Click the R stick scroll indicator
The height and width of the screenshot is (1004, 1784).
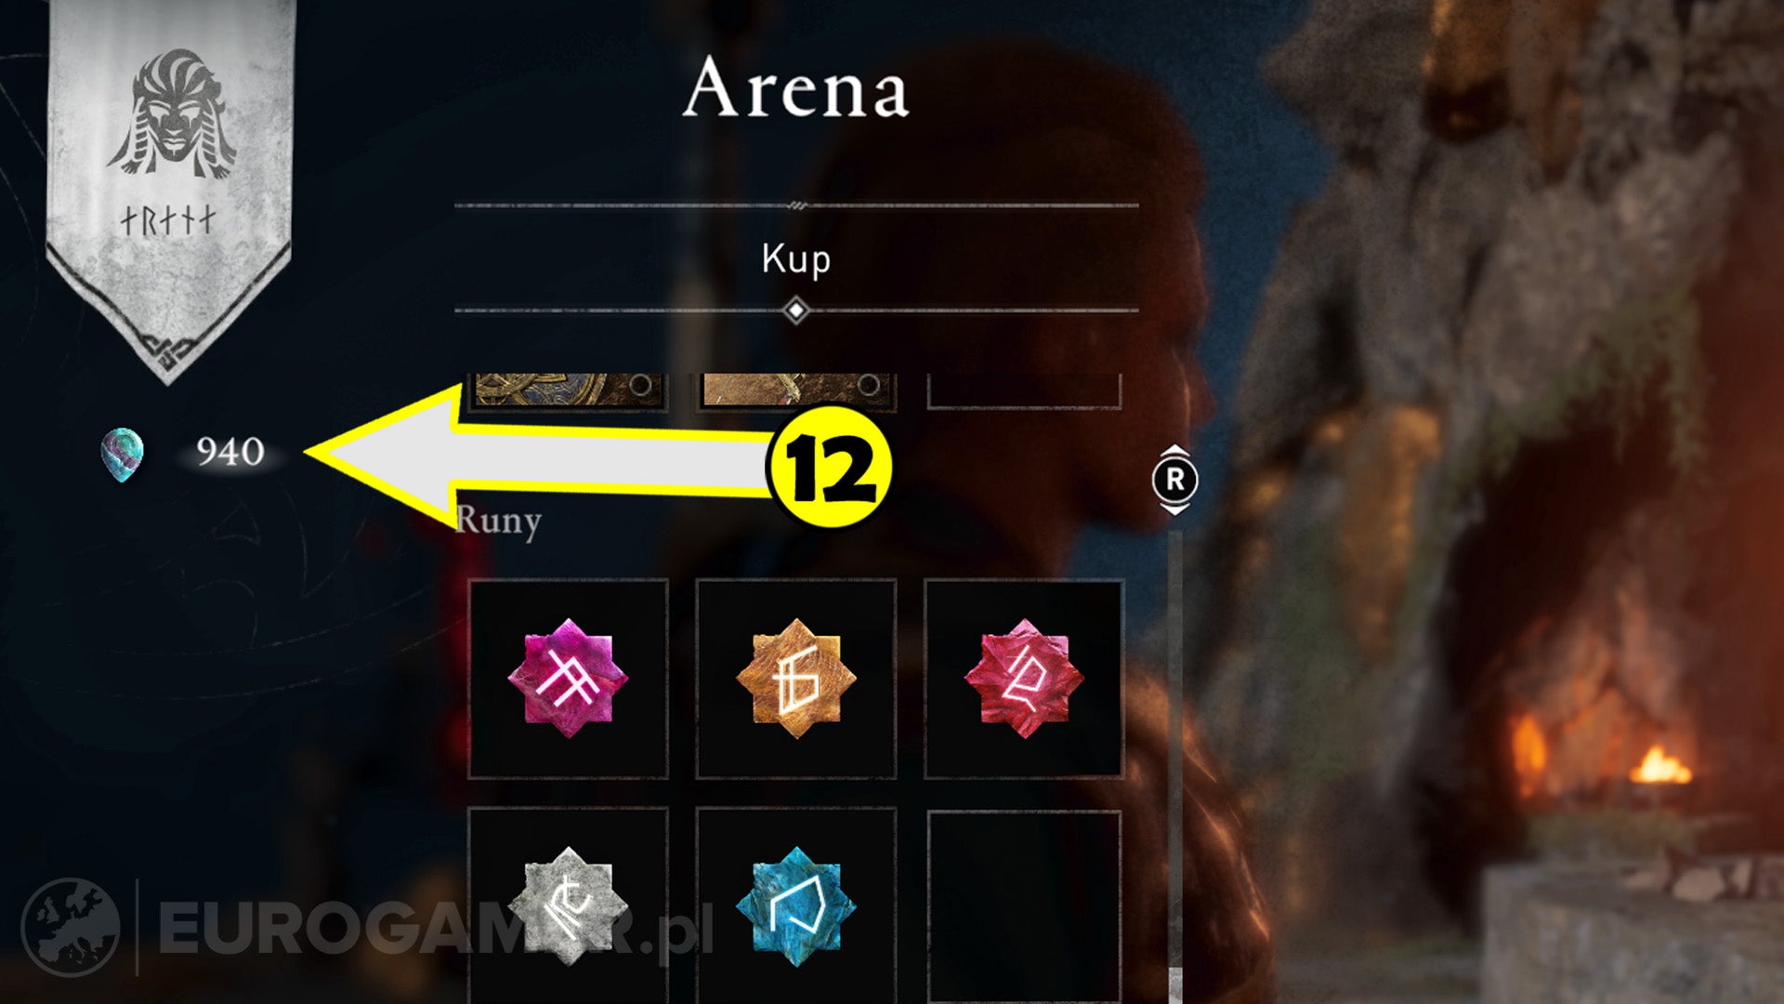1175,480
